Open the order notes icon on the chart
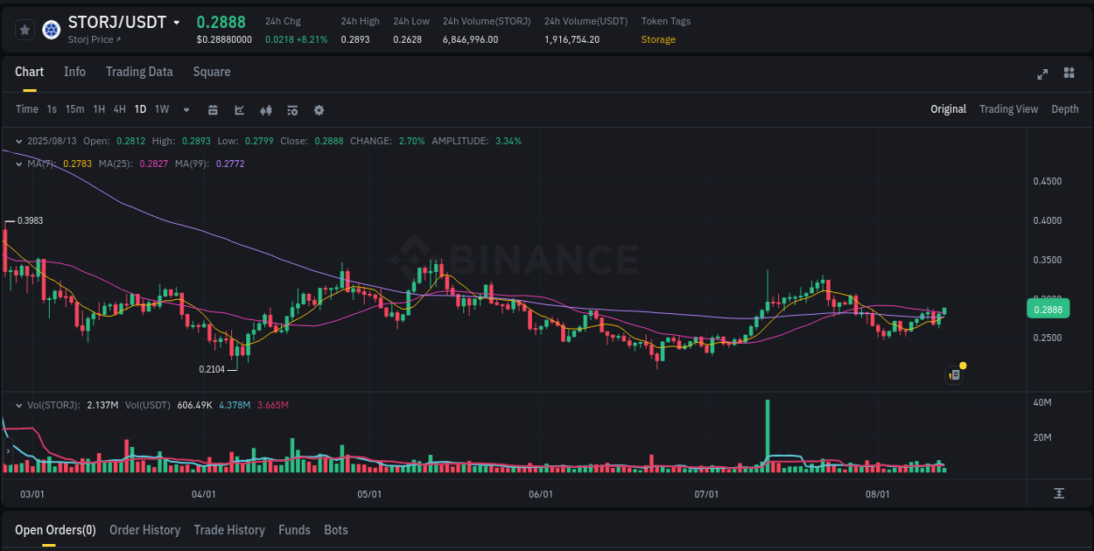The width and height of the screenshot is (1094, 551). pyautogui.click(x=954, y=374)
